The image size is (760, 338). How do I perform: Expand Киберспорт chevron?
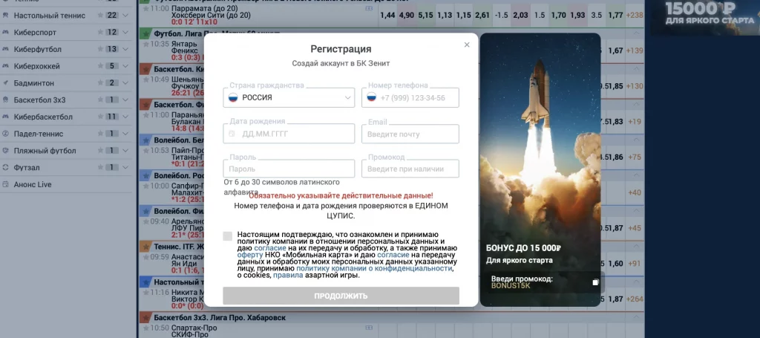[125, 33]
